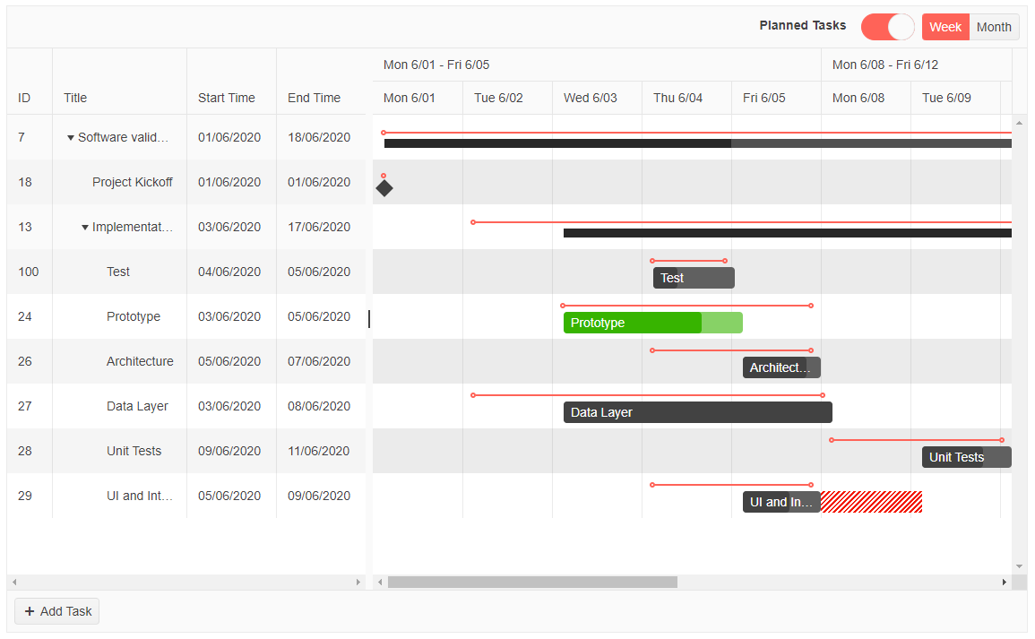Screen dimensions: 1035x639
Task: Click the Data Layer taskbar
Action: pos(697,412)
